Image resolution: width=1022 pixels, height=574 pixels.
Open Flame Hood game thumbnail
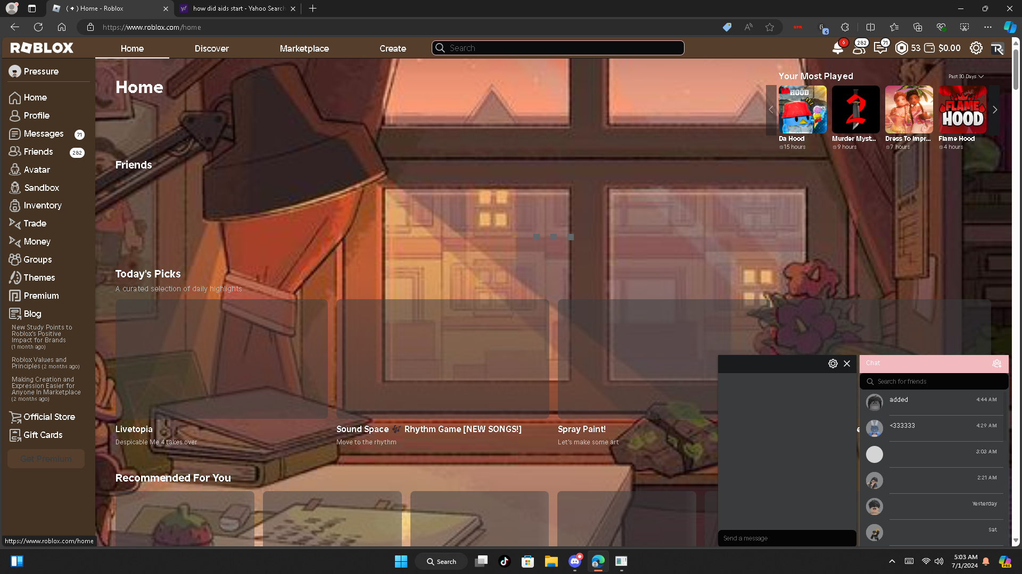(x=962, y=109)
